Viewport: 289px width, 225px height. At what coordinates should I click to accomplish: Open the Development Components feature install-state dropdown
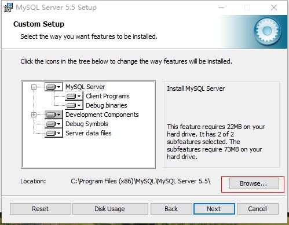click(54, 115)
